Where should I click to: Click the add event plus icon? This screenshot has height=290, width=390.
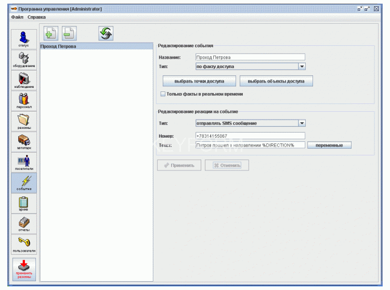[51, 34]
